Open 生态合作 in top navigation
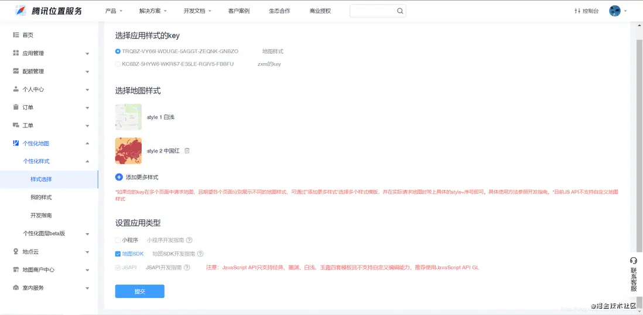Image resolution: width=643 pixels, height=315 pixels. tap(279, 11)
